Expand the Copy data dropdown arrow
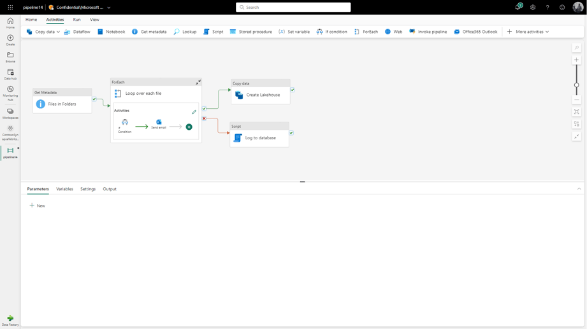The width and height of the screenshot is (587, 329). [x=58, y=32]
